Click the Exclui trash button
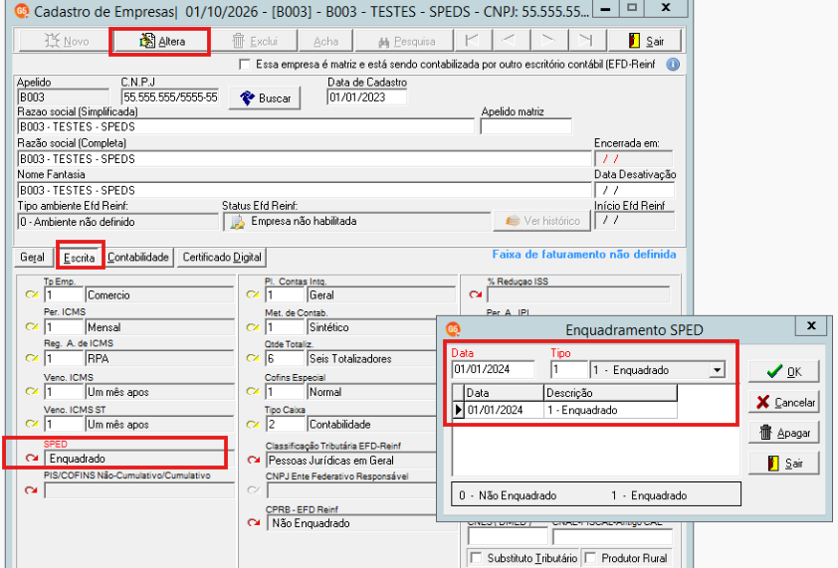The height and width of the screenshot is (568, 838). click(x=255, y=41)
